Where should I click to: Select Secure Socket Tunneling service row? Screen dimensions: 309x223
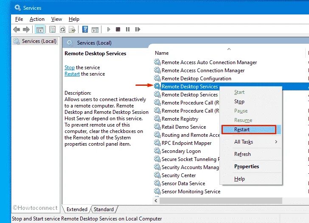(190, 159)
